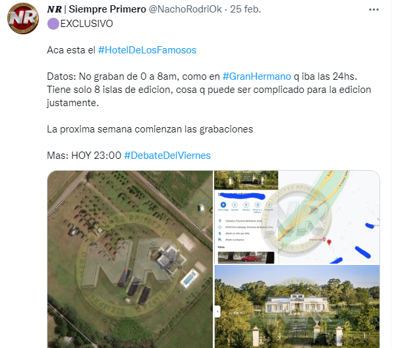Viewport: 394px width, 348px height.
Task: Click the NR profile avatar
Action: [23, 18]
